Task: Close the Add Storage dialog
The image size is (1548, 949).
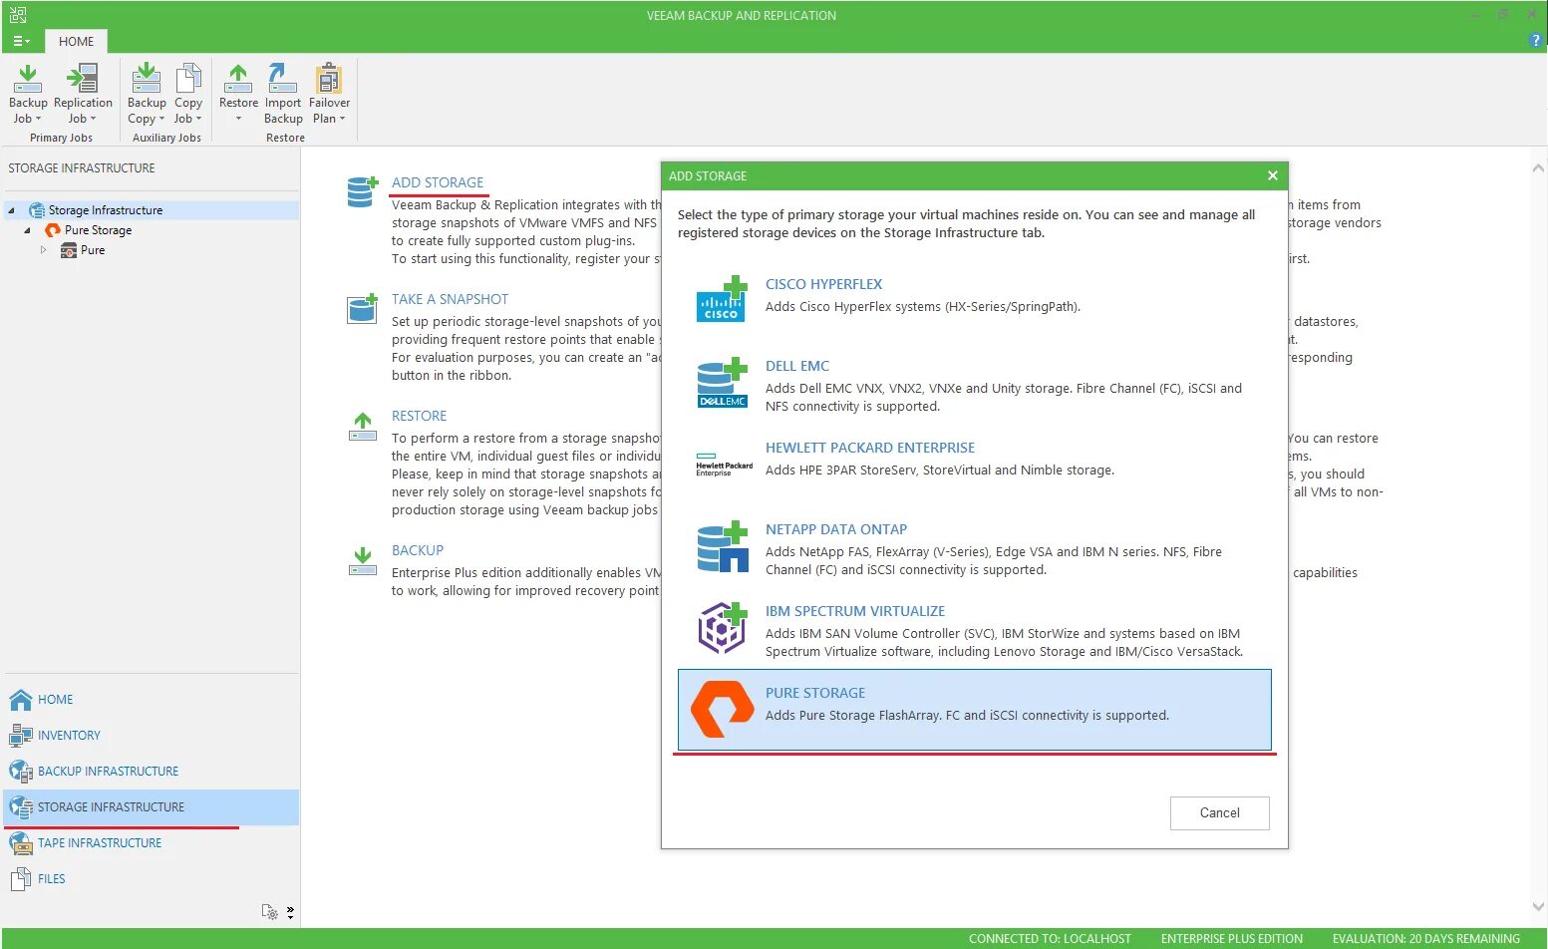Action: point(1272,175)
